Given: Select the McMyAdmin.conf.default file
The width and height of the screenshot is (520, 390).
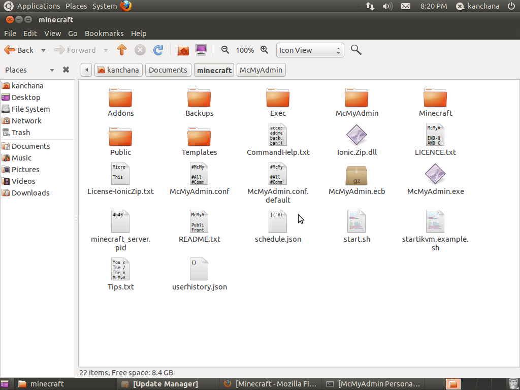Looking at the screenshot, I should coord(278,183).
